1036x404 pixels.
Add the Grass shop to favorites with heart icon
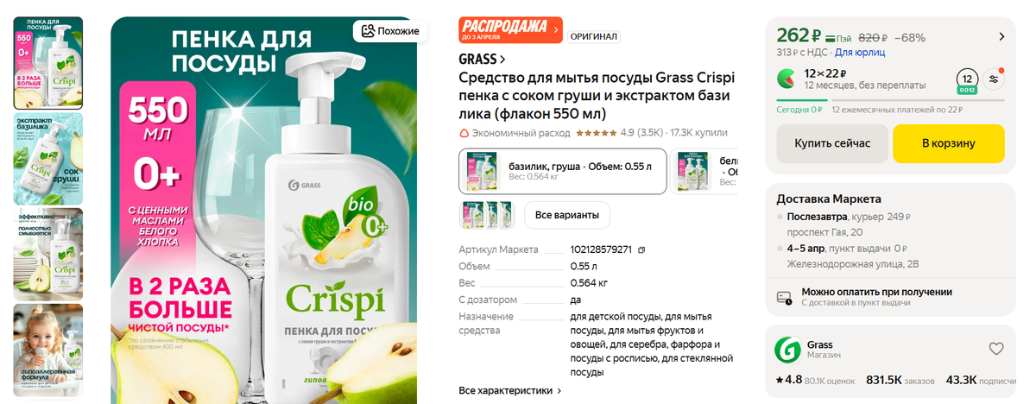pyautogui.click(x=996, y=349)
